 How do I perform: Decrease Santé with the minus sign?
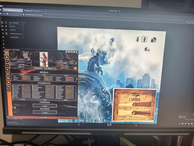click(18, 59)
